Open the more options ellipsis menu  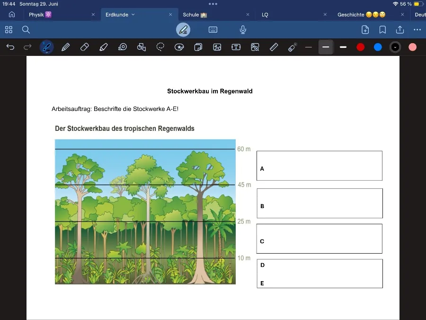(417, 30)
